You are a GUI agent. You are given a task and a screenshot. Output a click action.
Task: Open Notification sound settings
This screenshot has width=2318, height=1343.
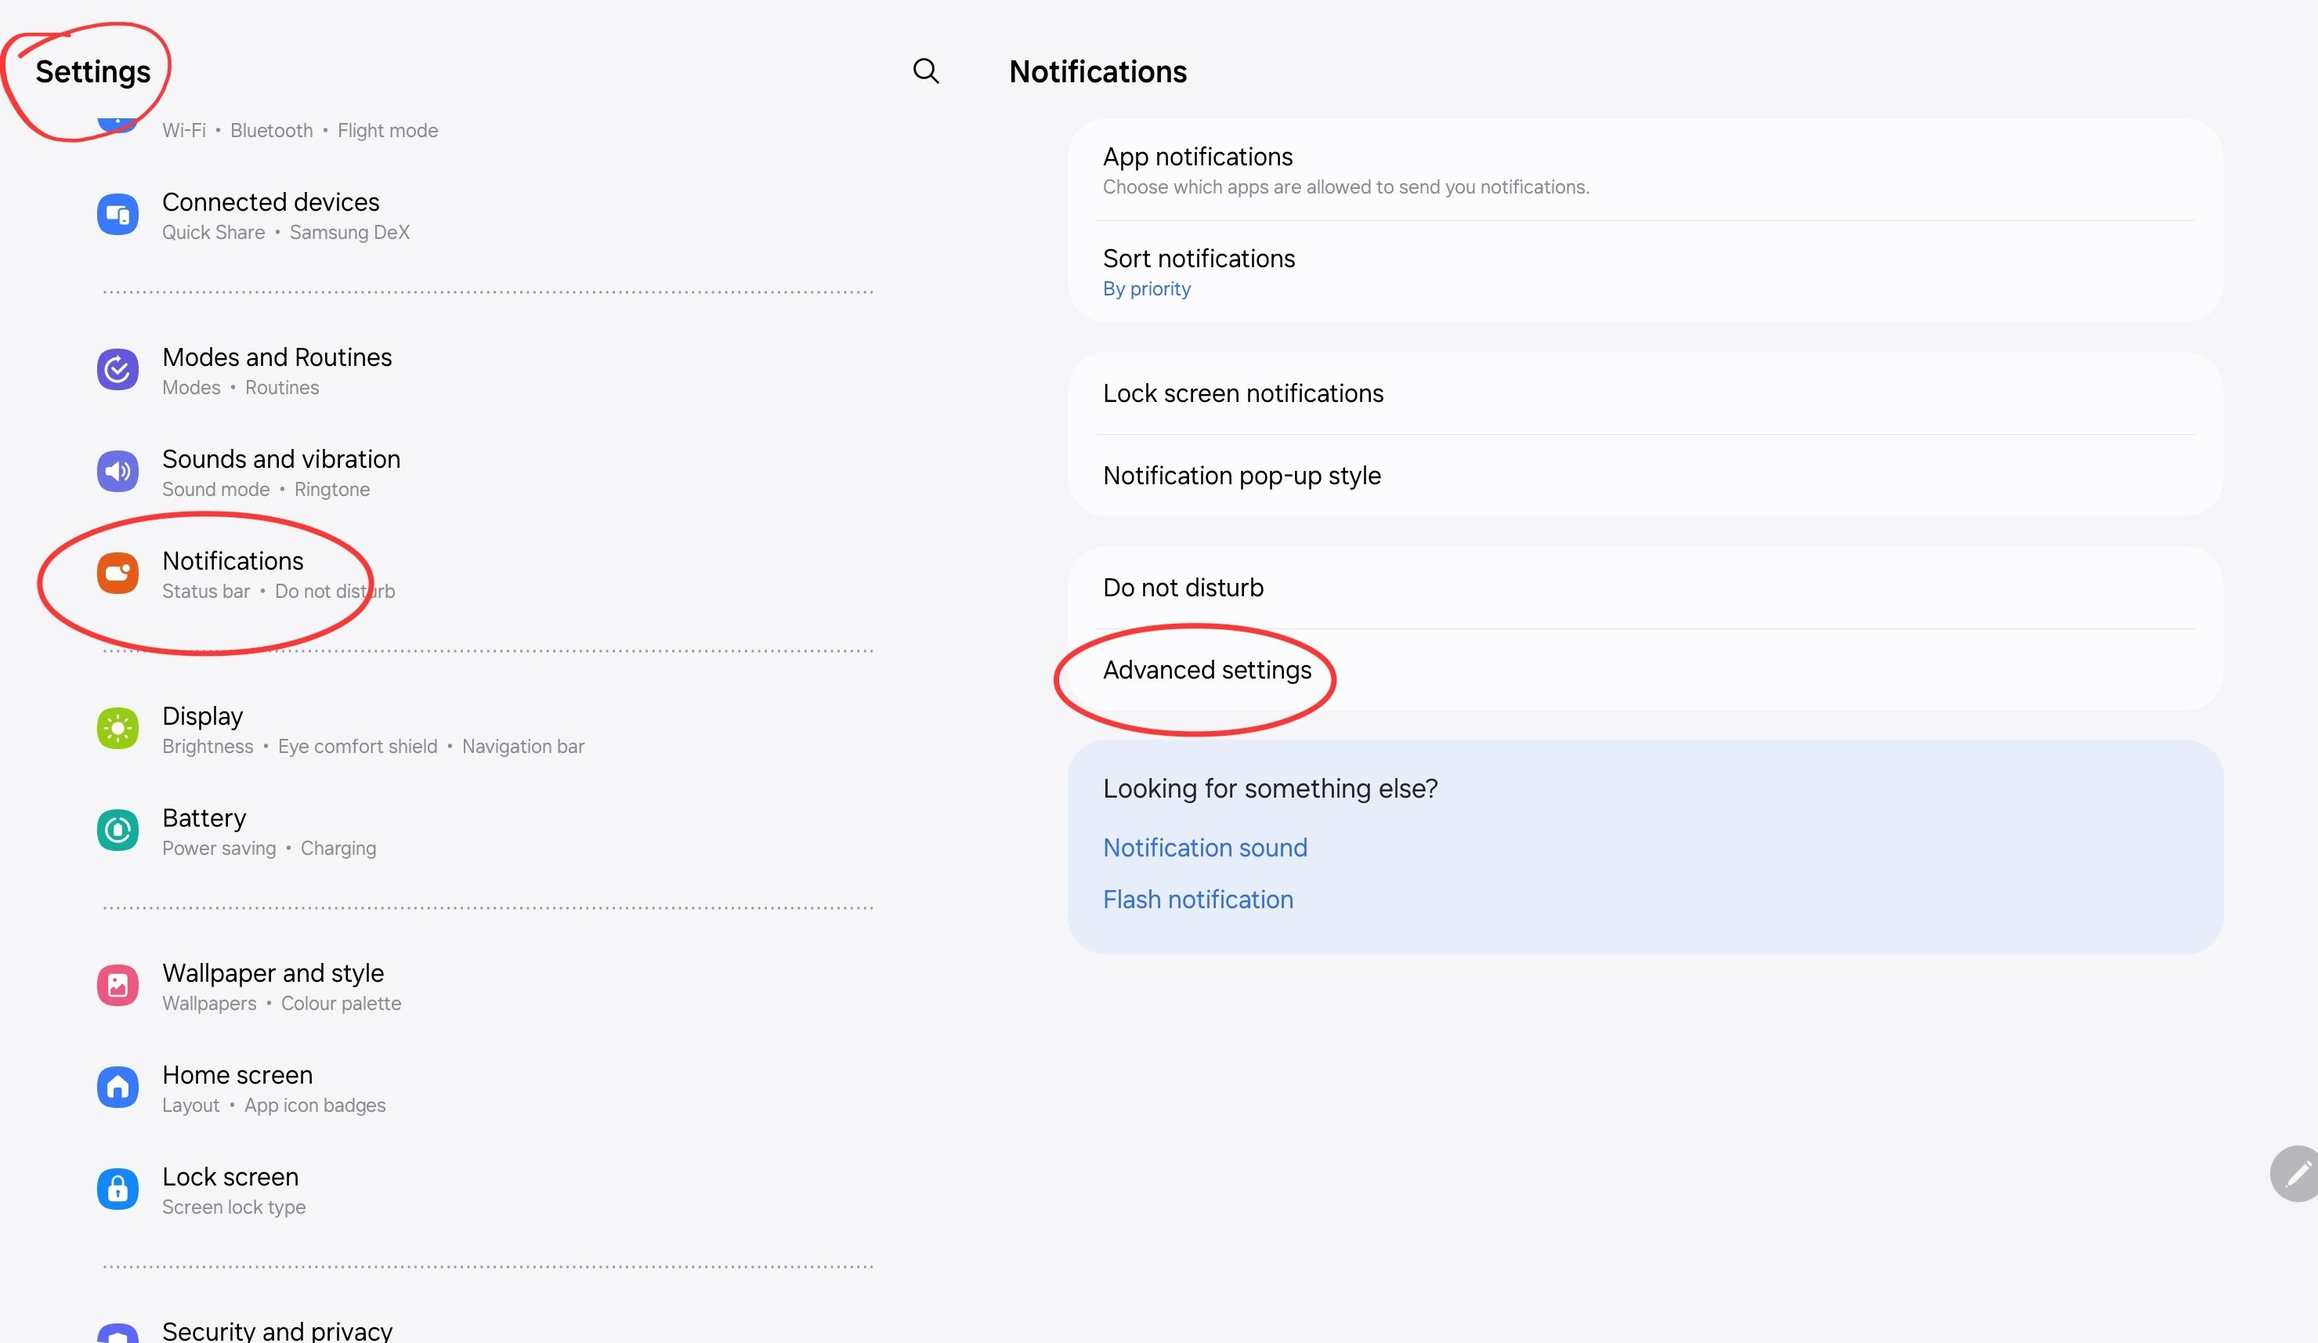(1205, 847)
